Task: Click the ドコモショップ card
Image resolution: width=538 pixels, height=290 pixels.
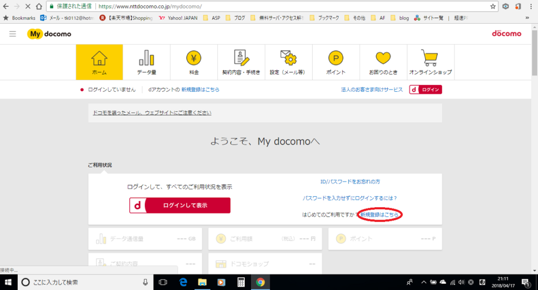Action: (x=265, y=264)
